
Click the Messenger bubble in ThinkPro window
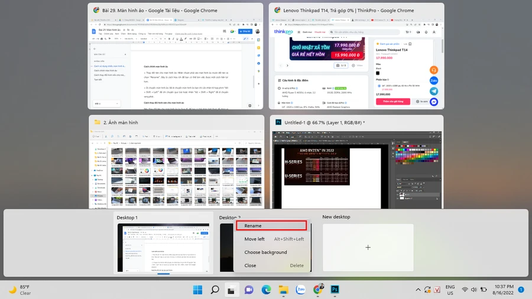pyautogui.click(x=434, y=102)
